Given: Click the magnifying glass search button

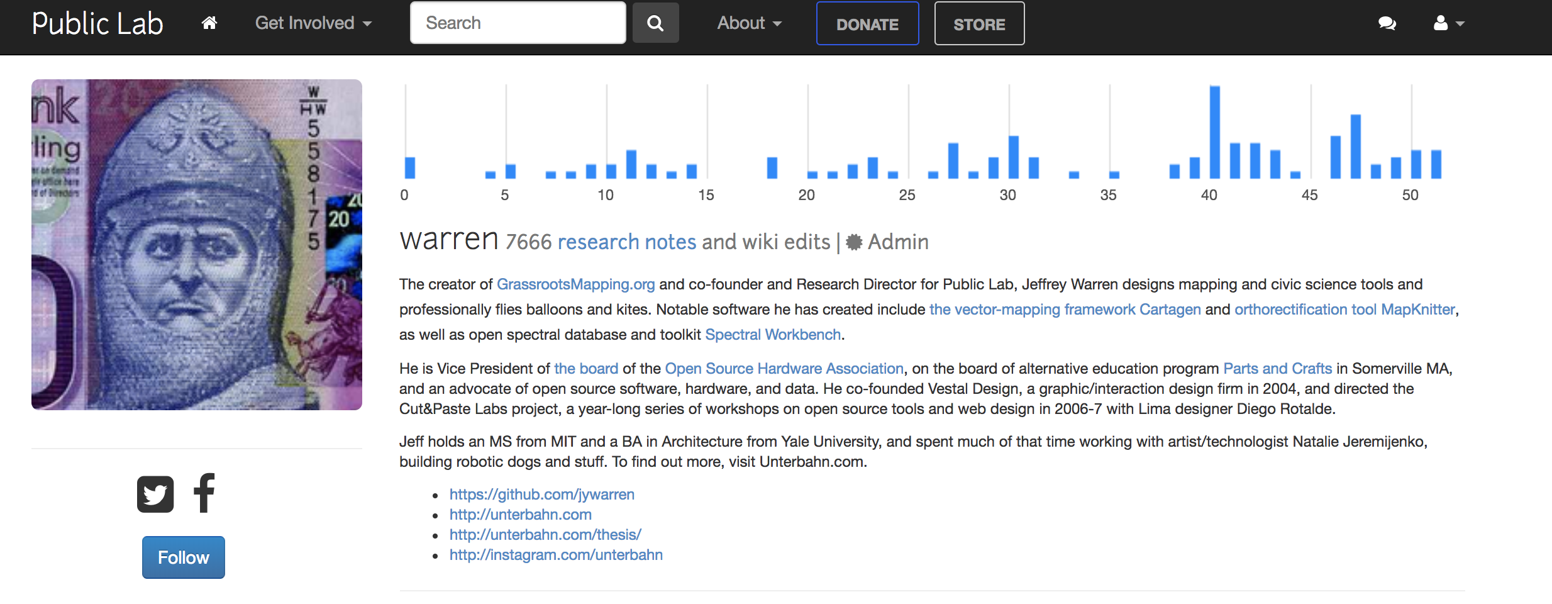Looking at the screenshot, I should tap(655, 23).
